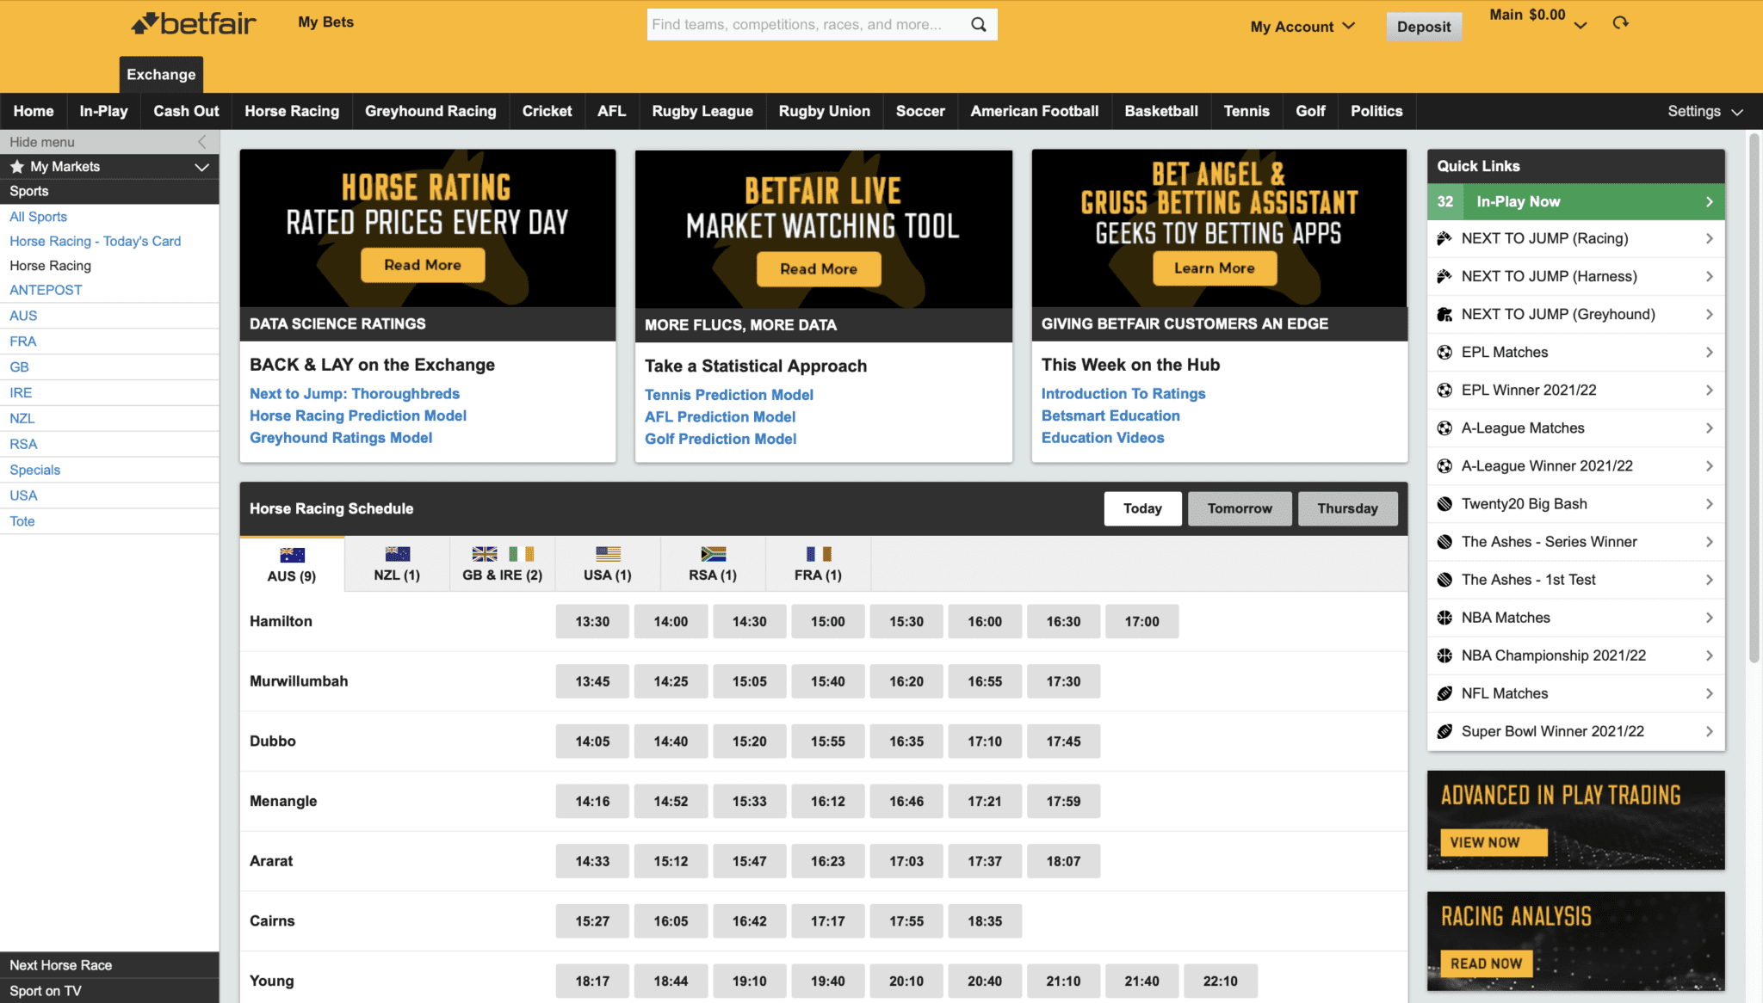Open the Settings dropdown

point(1704,111)
